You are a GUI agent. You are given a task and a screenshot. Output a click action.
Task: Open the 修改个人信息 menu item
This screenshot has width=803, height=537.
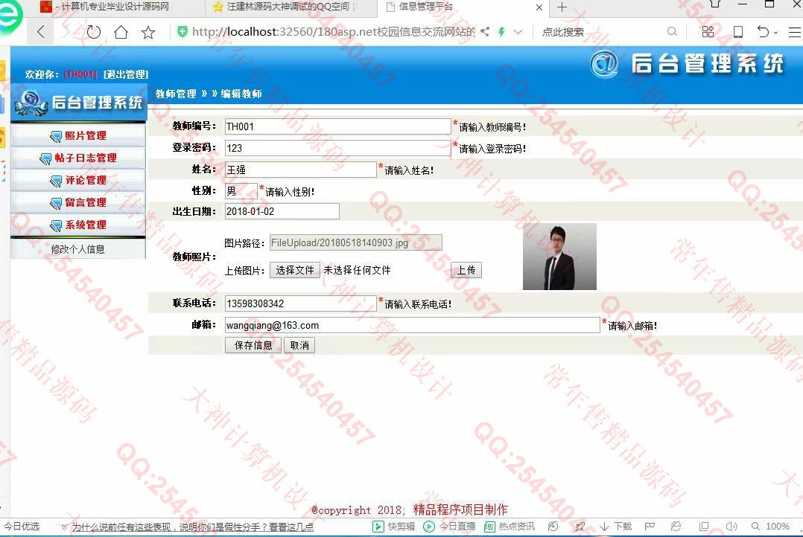click(78, 249)
